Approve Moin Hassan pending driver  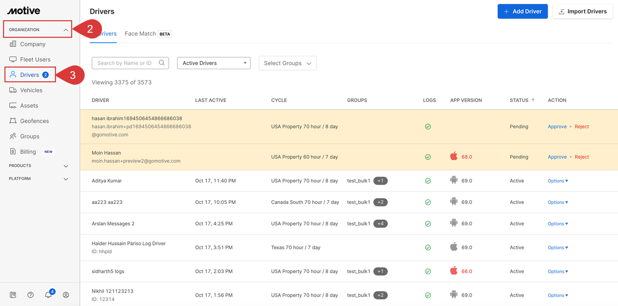coord(557,157)
